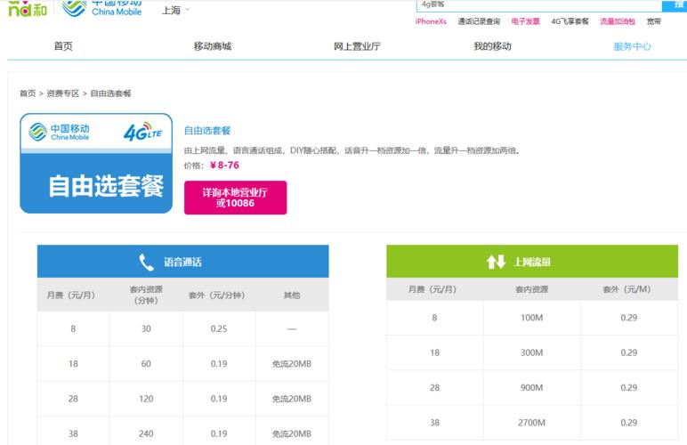Image resolution: width=687 pixels, height=445 pixels.
Task: Click the 电子发票 hot link
Action: pos(525,21)
